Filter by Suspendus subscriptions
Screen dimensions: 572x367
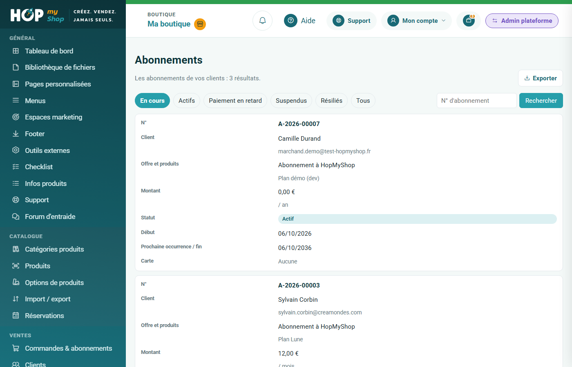[291, 101]
